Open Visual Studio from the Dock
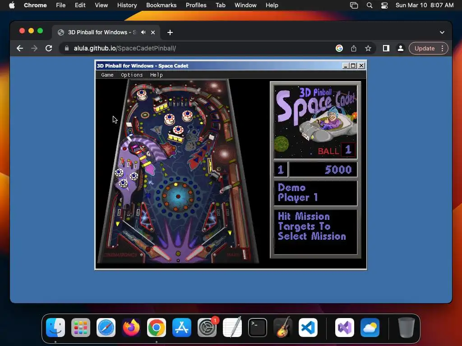The height and width of the screenshot is (346, 462). click(x=344, y=328)
